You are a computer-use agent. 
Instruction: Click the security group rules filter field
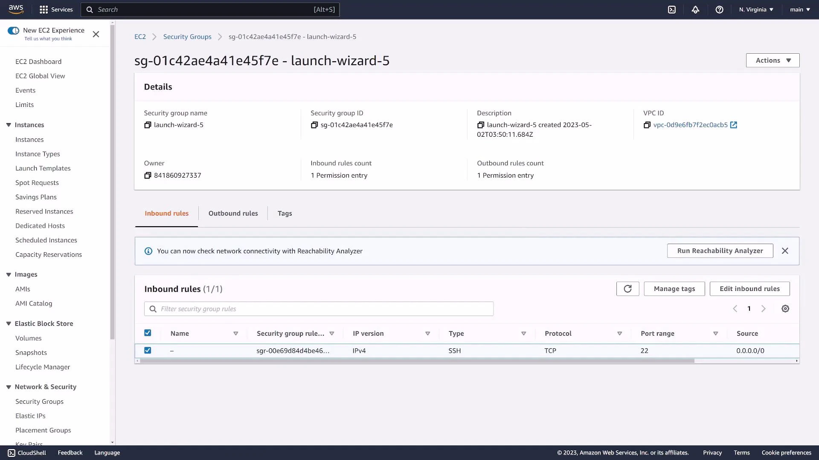(318, 308)
